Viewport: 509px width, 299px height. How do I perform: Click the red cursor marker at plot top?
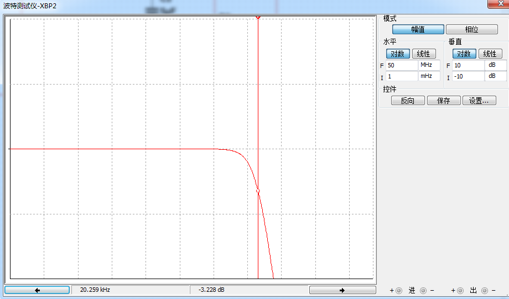click(258, 17)
